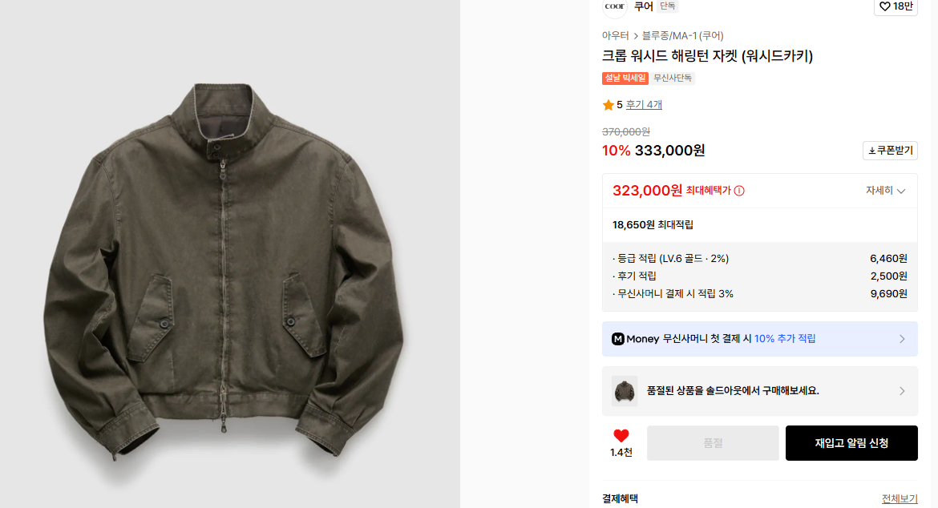Like the brand with heart 18만 button

coord(896,6)
